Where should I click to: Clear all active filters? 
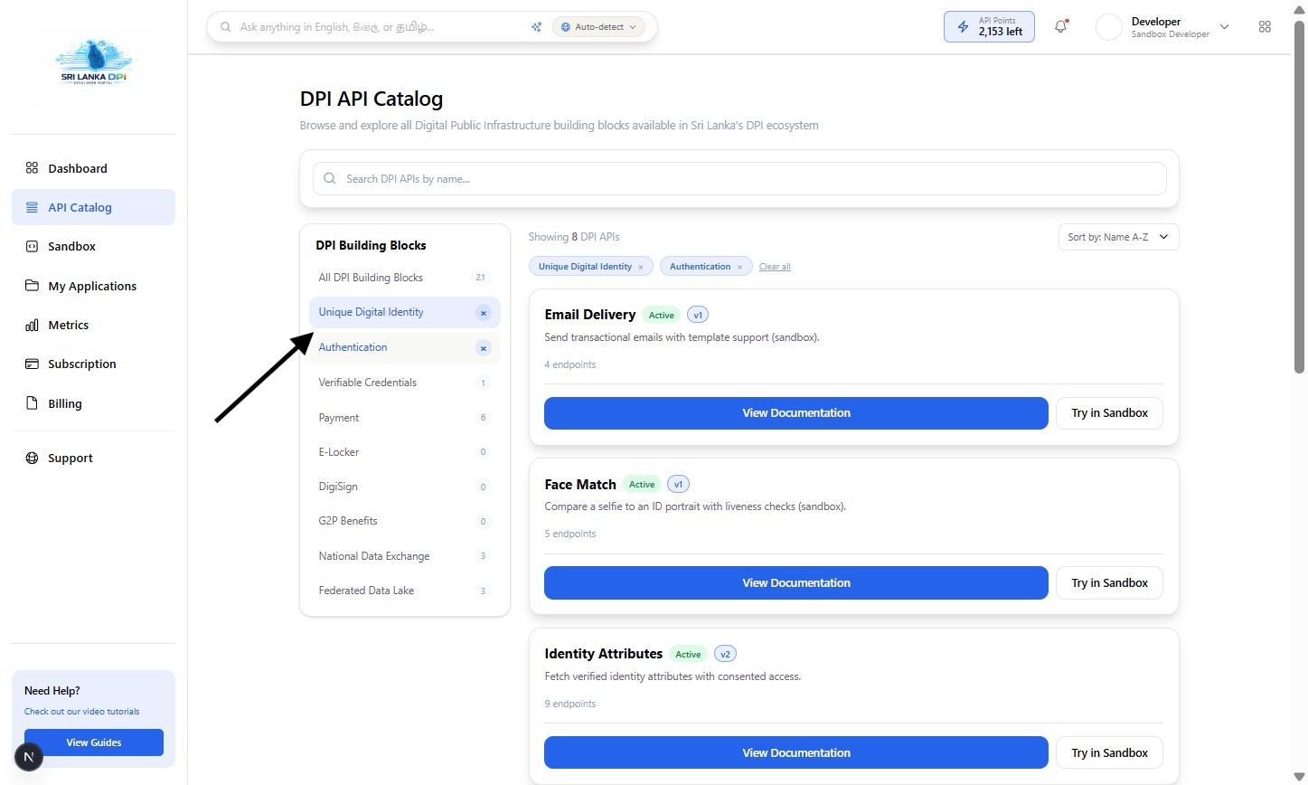point(775,267)
